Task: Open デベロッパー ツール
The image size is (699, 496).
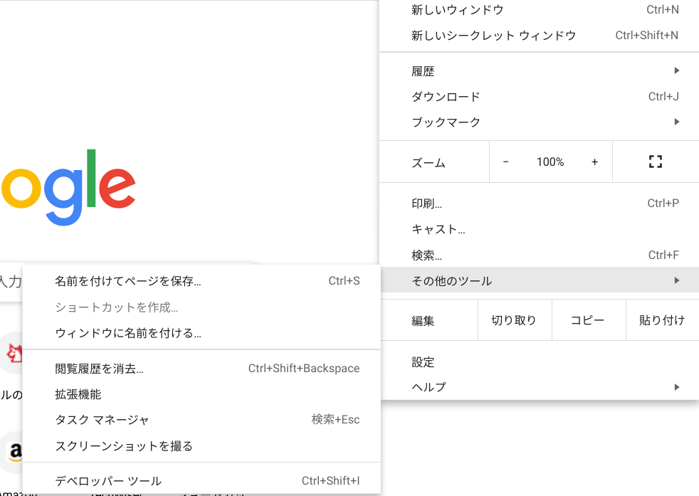Action: pyautogui.click(x=201, y=480)
